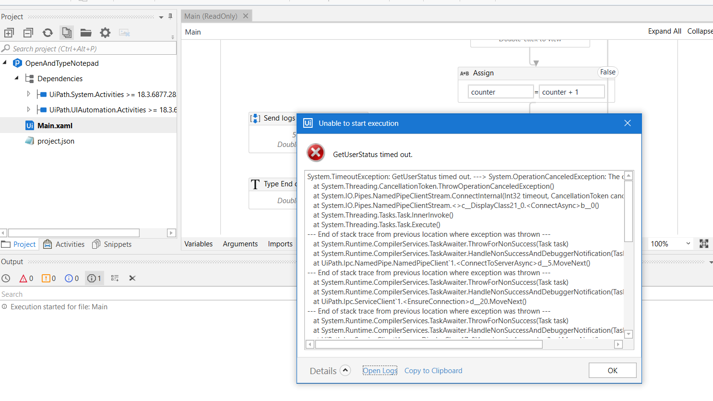713x401 pixels.
Task: Open project settings gear icon
Action: tap(105, 33)
